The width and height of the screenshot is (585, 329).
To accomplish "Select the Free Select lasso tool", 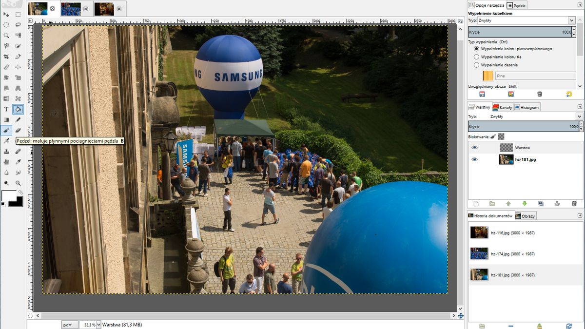I will 18,25.
